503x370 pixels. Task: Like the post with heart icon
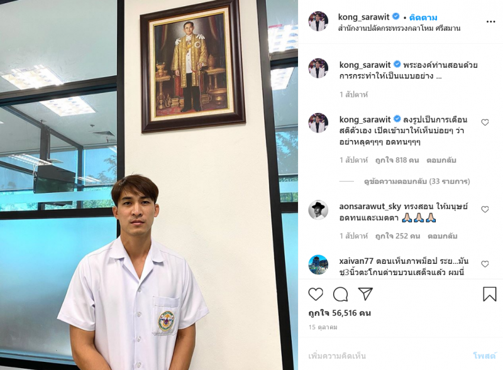coord(316,294)
